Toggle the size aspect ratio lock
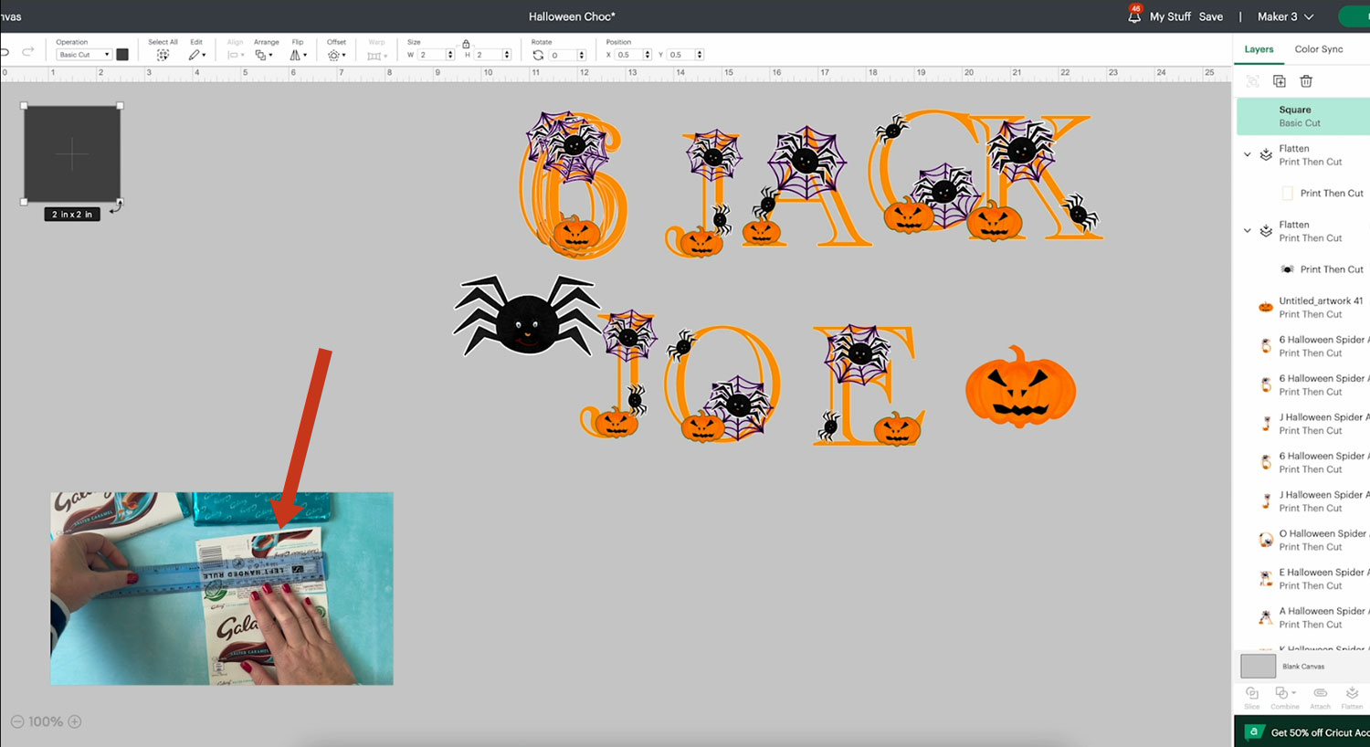Screen dimensions: 1370x747 (466, 44)
